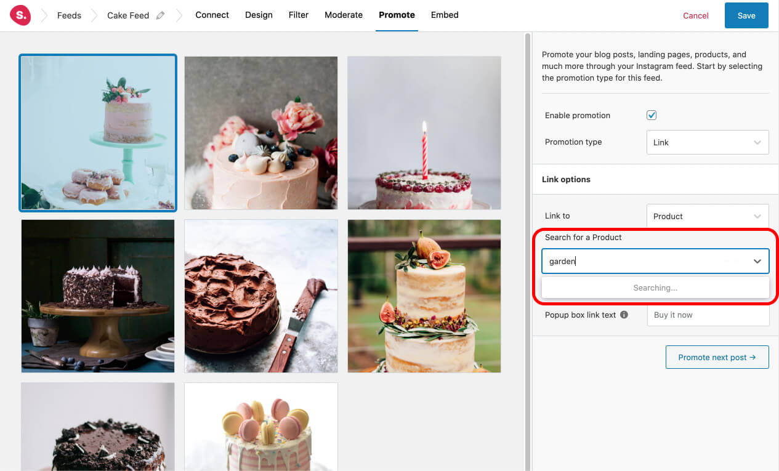
Task: Select the macaron drip cake thumbnail
Action: click(261, 427)
